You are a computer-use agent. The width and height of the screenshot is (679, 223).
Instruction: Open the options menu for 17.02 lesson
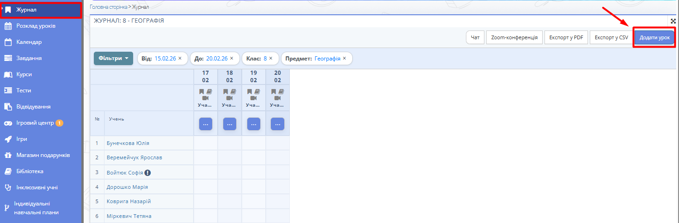[x=206, y=124]
